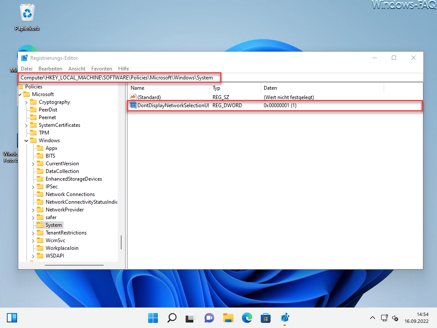This screenshot has width=437, height=328.
Task: Open the Chat app on taskbar
Action: (x=209, y=318)
